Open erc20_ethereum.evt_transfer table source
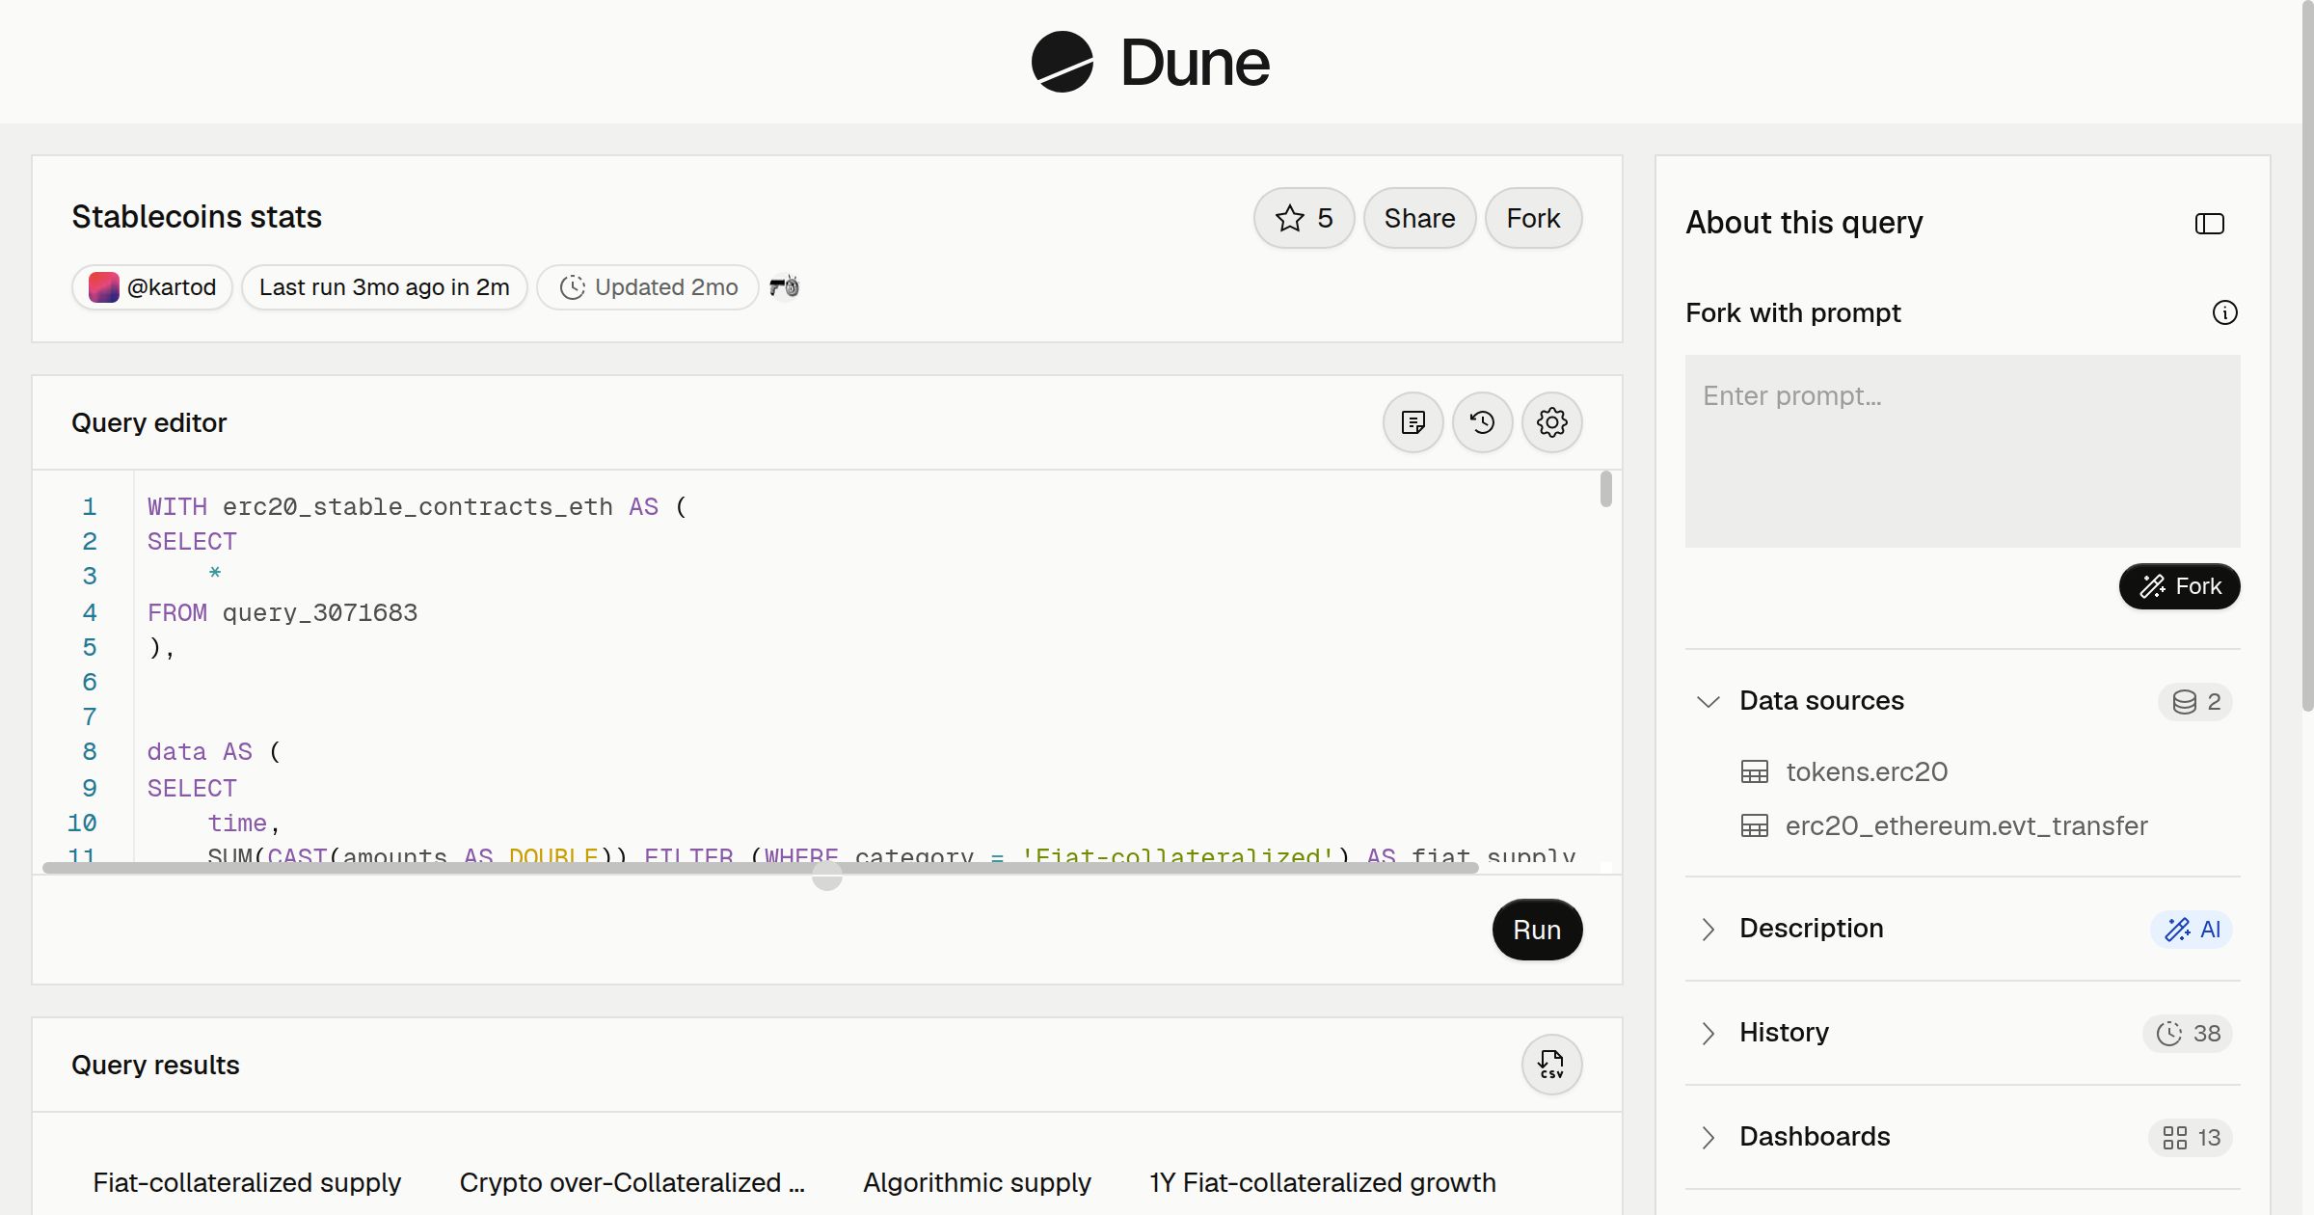 pyautogui.click(x=1967, y=825)
